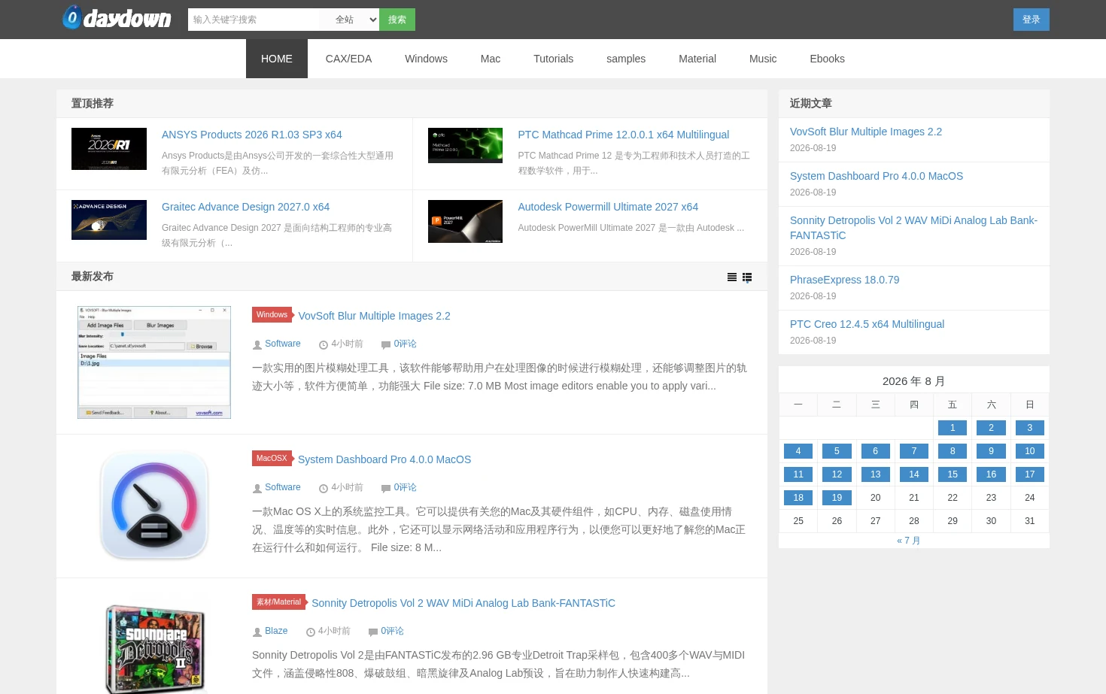Click the Advance Design thumbnail image
Image resolution: width=1106 pixels, height=694 pixels.
109,220
